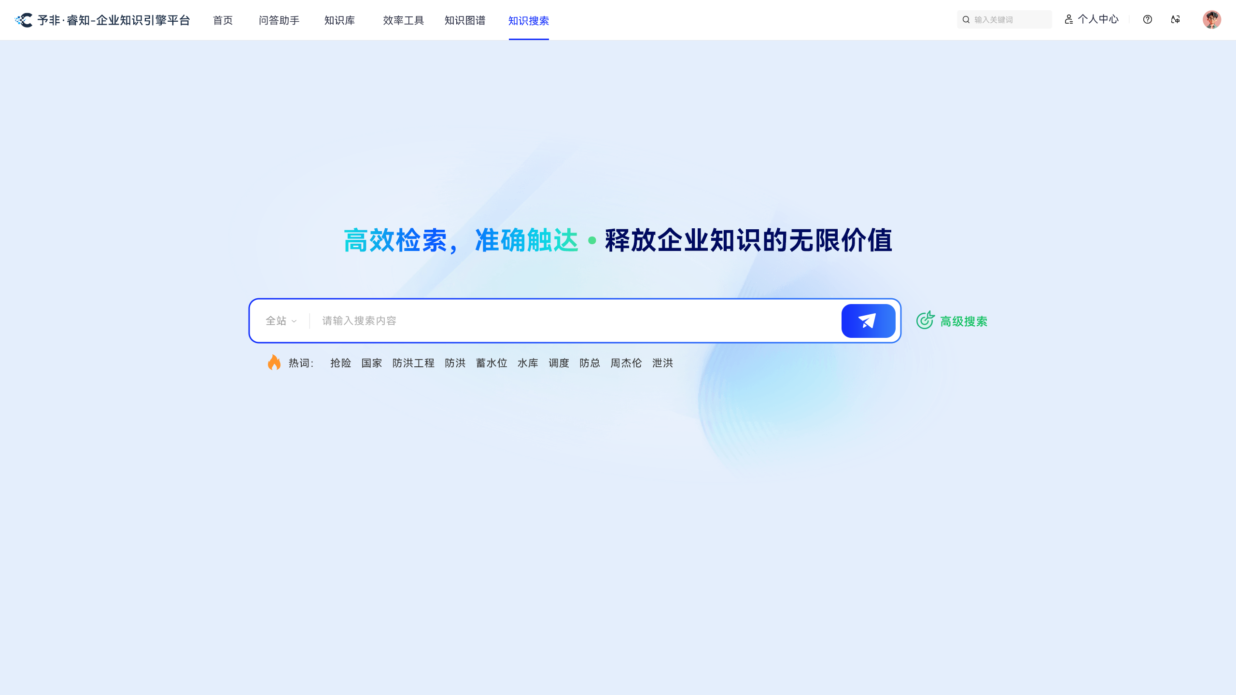Expand the 全站 scope dropdown
This screenshot has height=695, width=1236.
click(x=281, y=321)
